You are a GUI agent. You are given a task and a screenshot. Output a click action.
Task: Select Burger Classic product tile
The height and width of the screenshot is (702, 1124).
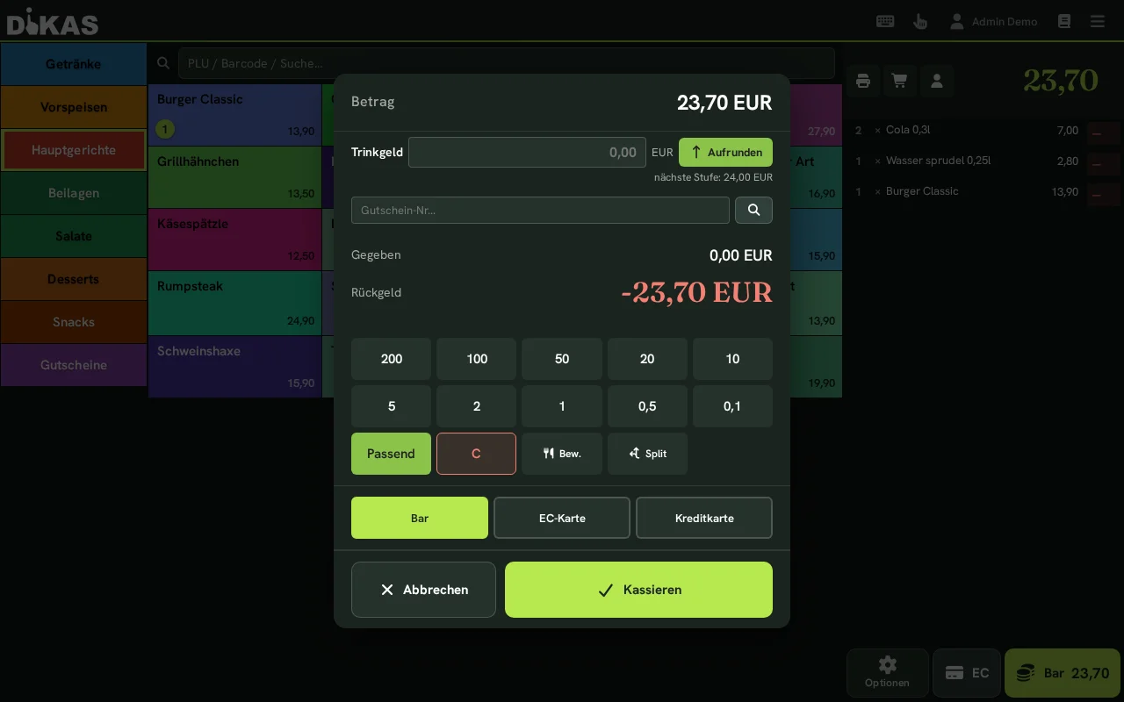234,115
